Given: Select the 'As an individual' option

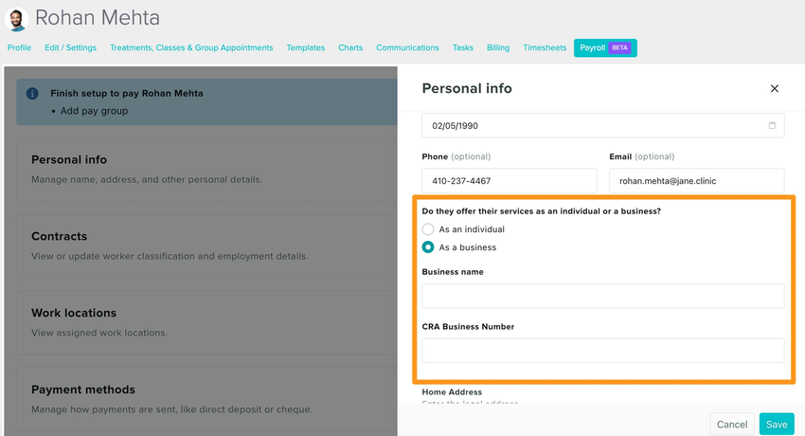Looking at the screenshot, I should [428, 229].
